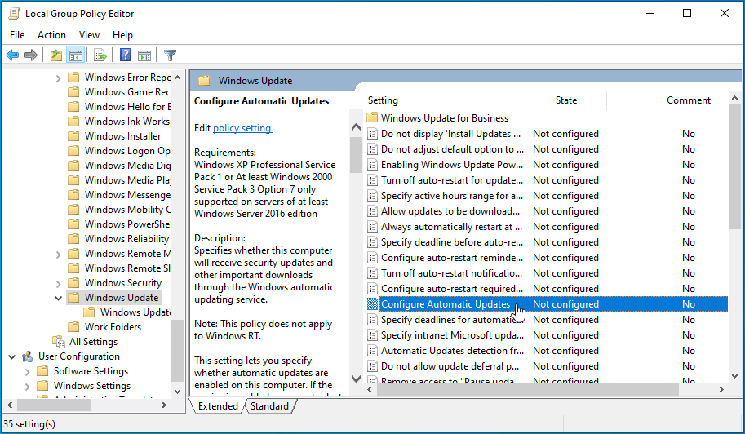Collapse the Windows Update tree node
Viewport: 745px width, 434px height.
click(x=58, y=298)
